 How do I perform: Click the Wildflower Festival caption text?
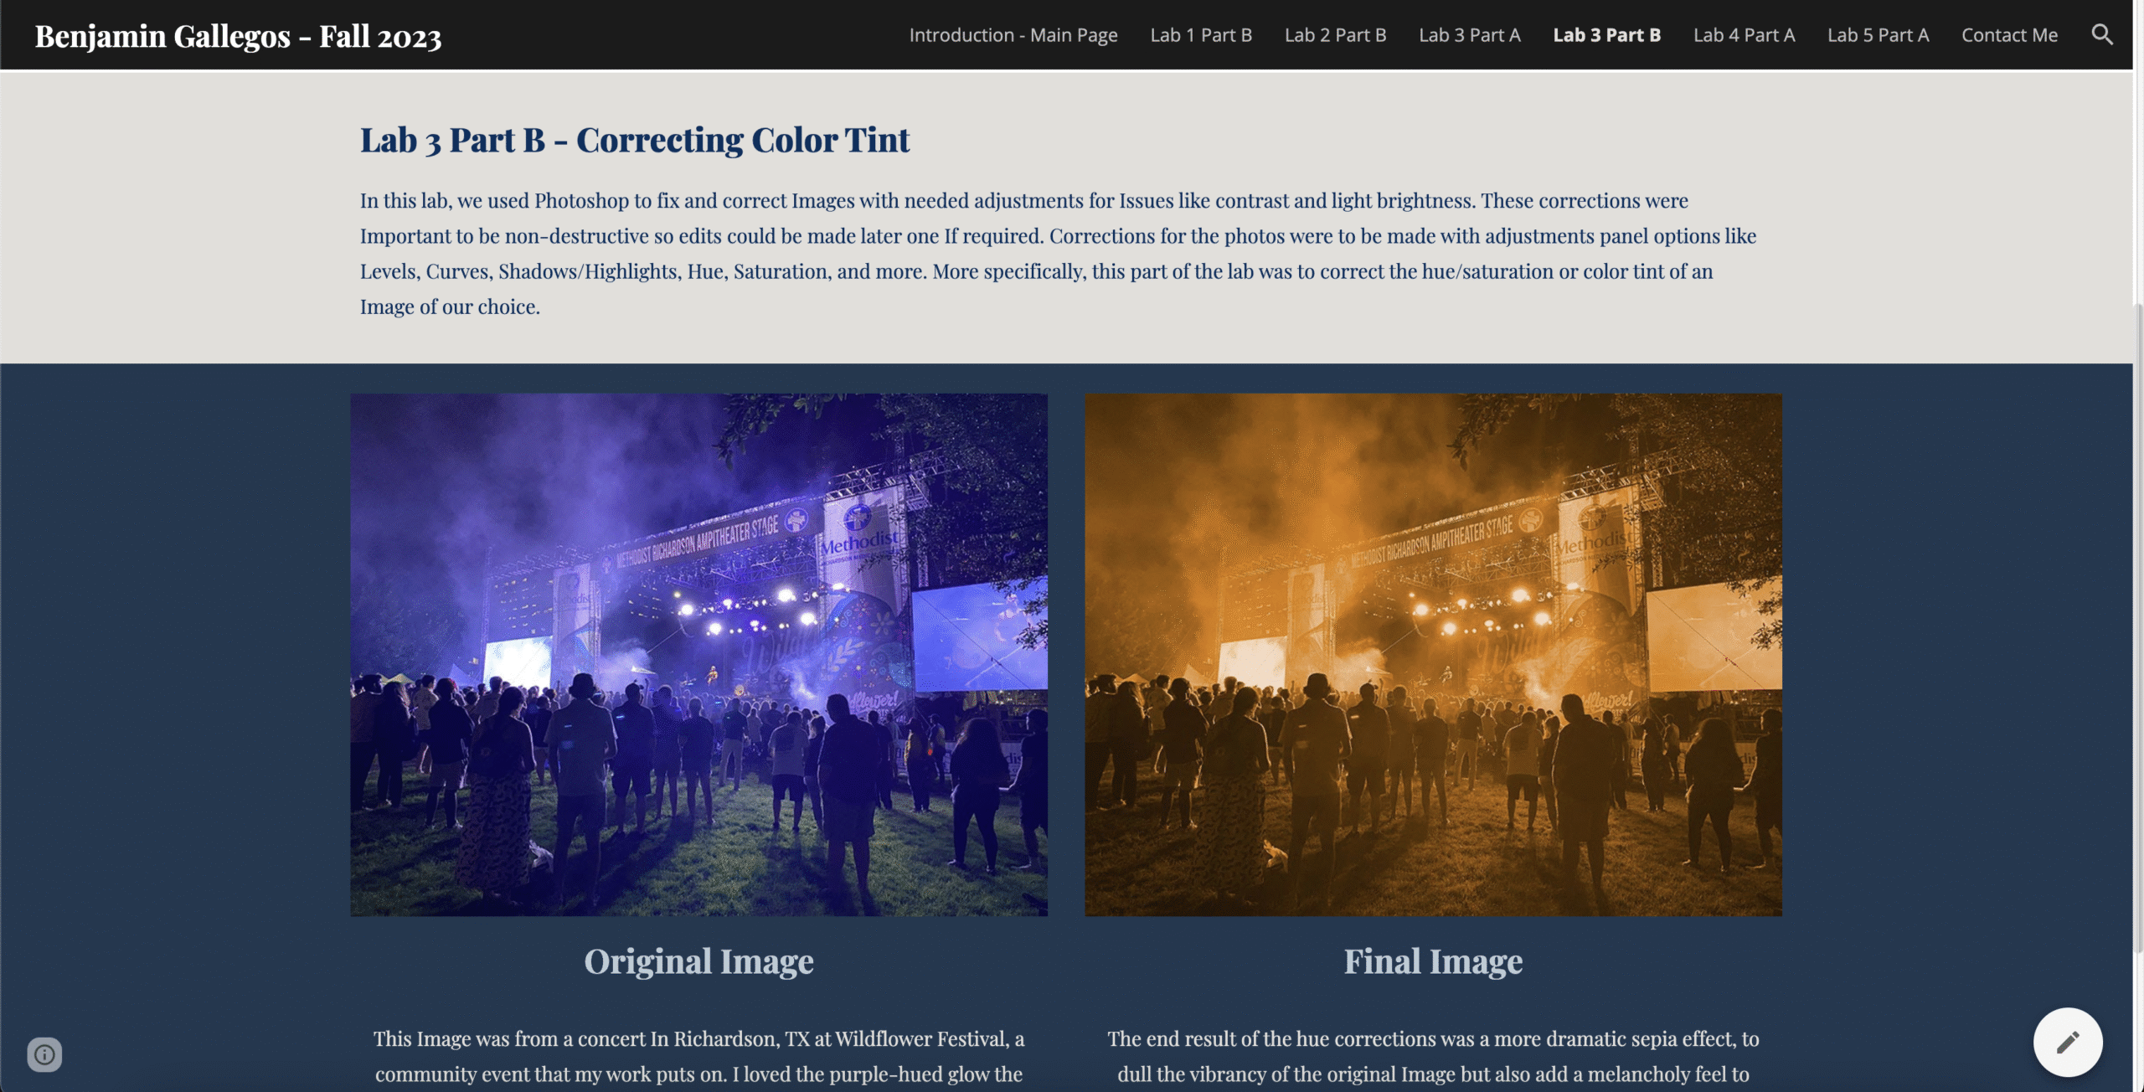pyautogui.click(x=698, y=1057)
